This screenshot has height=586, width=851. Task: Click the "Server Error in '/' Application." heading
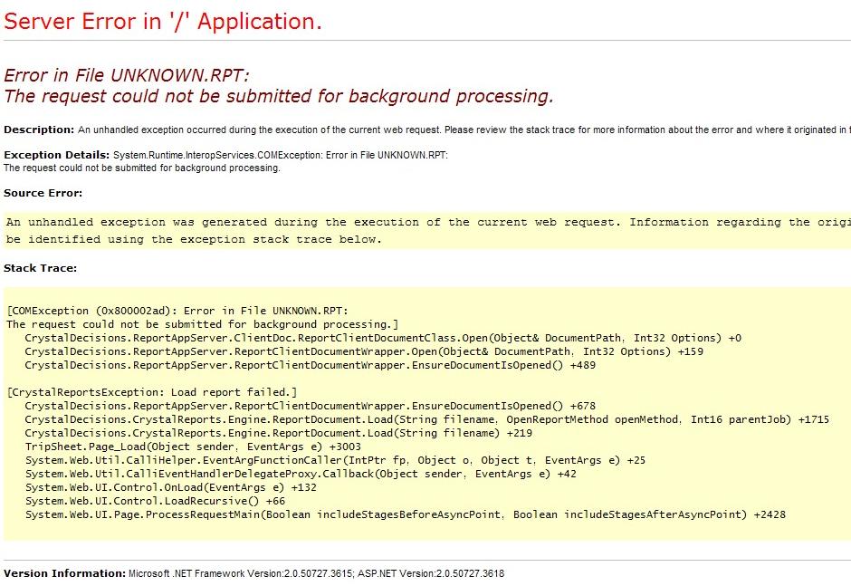pos(163,22)
